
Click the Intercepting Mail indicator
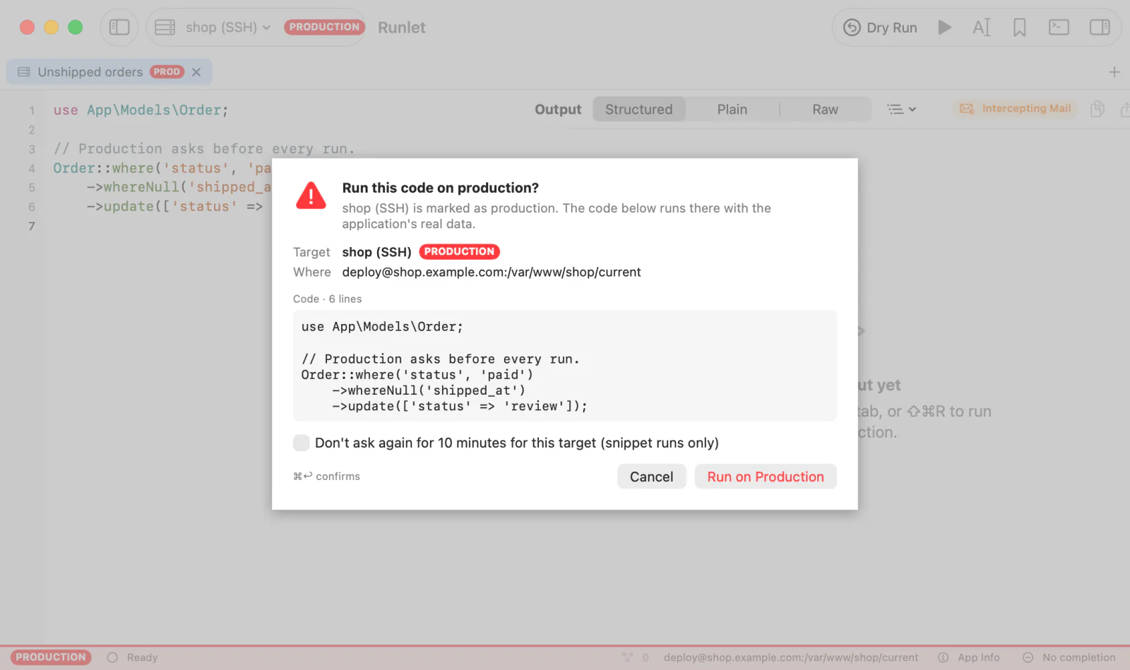[1016, 109]
